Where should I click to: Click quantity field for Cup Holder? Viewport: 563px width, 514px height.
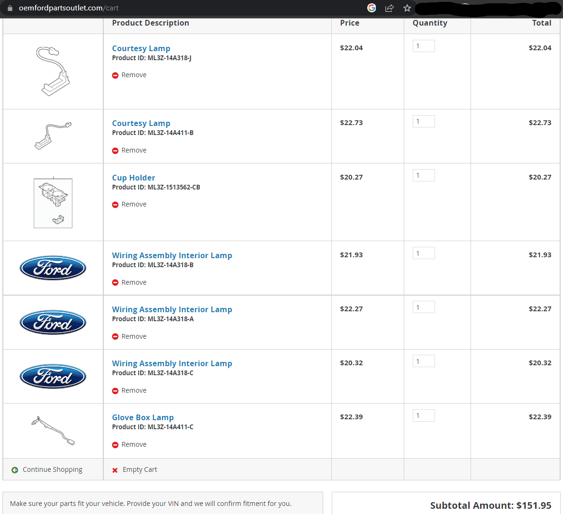tap(423, 175)
